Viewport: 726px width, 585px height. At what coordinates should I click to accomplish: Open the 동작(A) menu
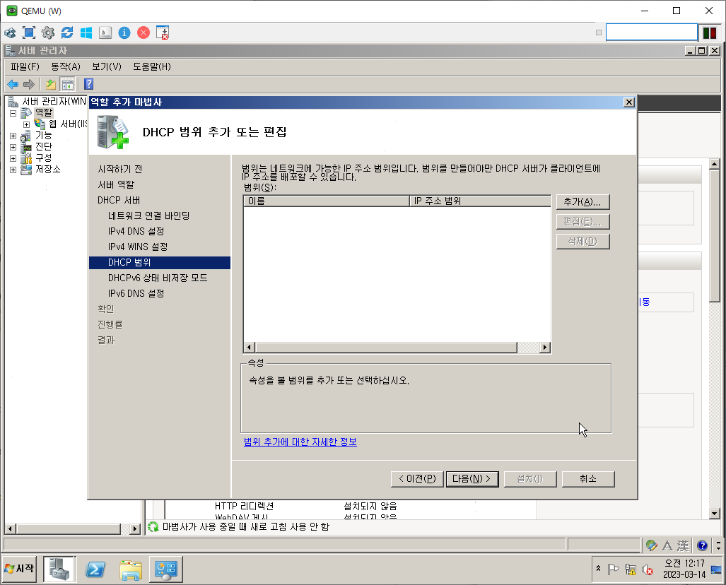pyautogui.click(x=66, y=66)
